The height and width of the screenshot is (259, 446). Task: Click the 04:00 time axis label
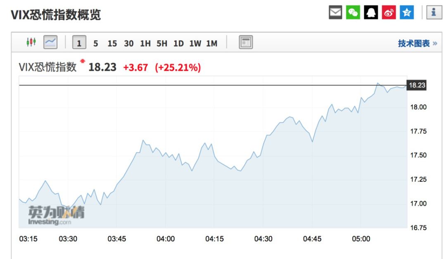[x=166, y=239]
